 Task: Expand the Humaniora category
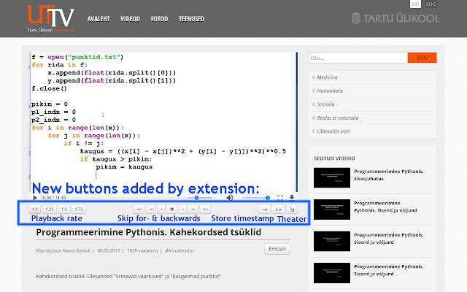(372, 91)
